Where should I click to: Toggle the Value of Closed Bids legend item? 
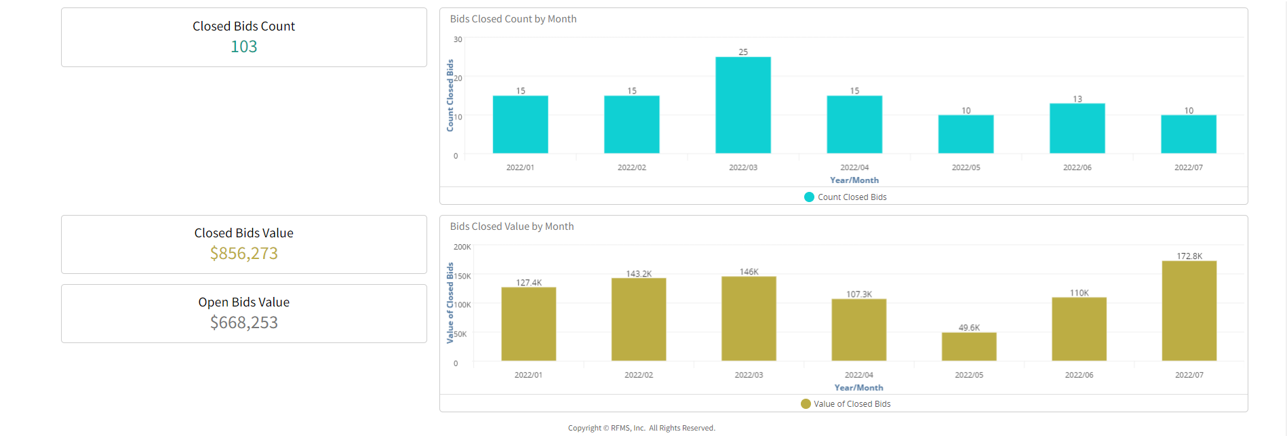tap(846, 404)
